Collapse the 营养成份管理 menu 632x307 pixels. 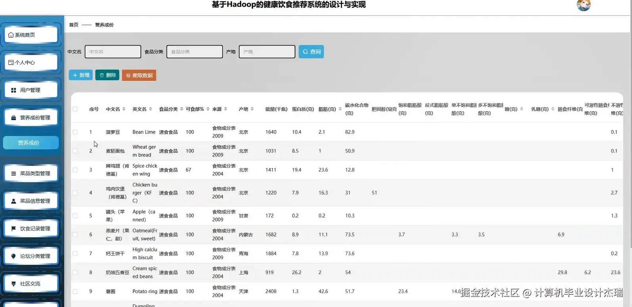(x=31, y=118)
